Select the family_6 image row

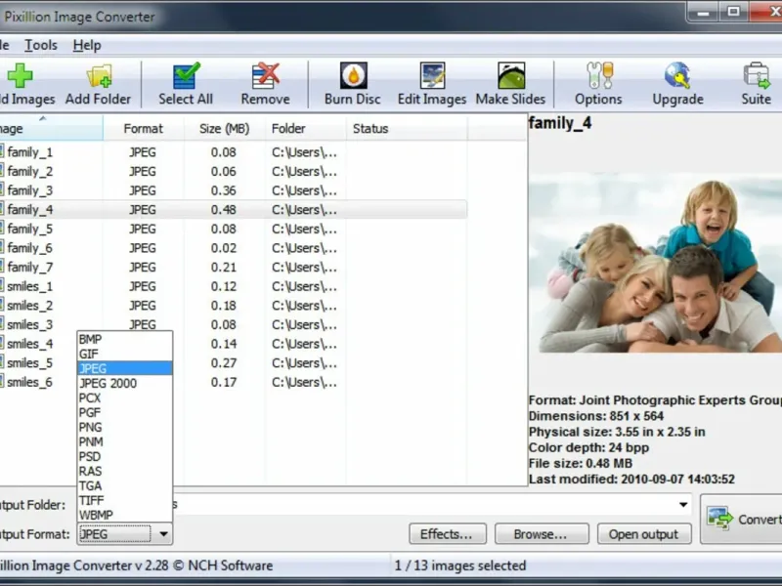(234, 248)
